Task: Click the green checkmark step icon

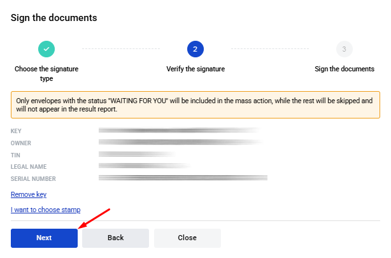Action: click(46, 49)
